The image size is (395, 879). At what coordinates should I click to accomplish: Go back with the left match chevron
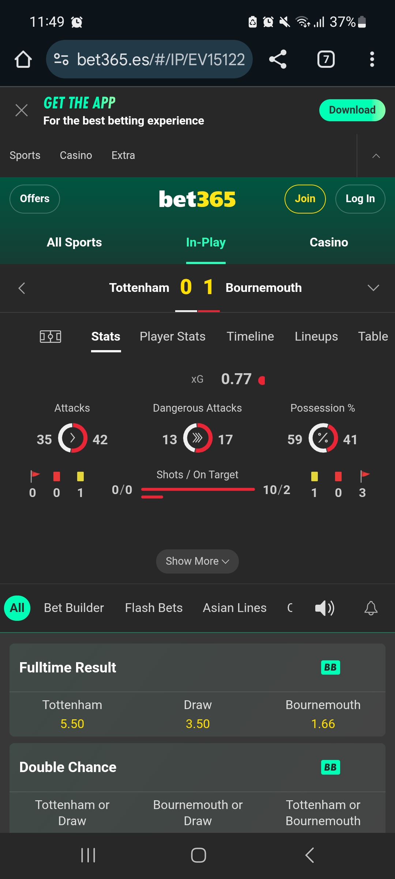tap(22, 288)
